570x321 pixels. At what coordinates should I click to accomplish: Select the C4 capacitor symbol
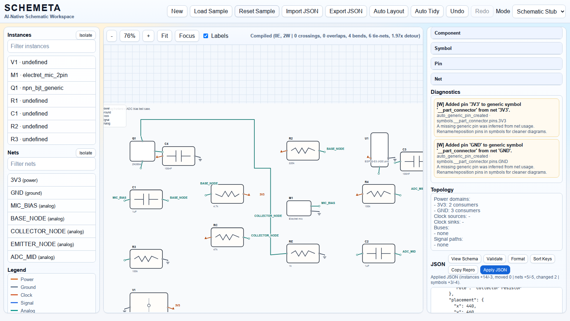tap(178, 156)
